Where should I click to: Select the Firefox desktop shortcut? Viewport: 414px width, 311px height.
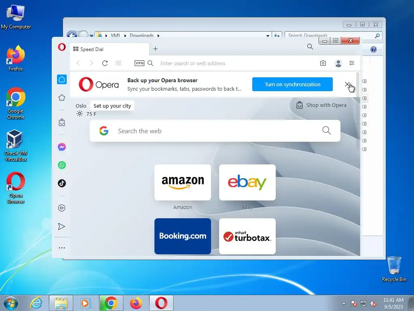pyautogui.click(x=16, y=58)
